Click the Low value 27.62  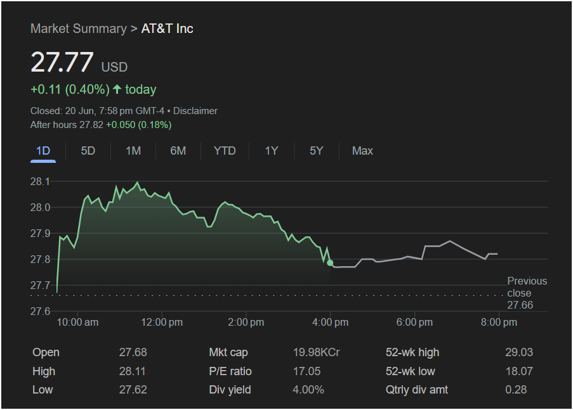[133, 390]
